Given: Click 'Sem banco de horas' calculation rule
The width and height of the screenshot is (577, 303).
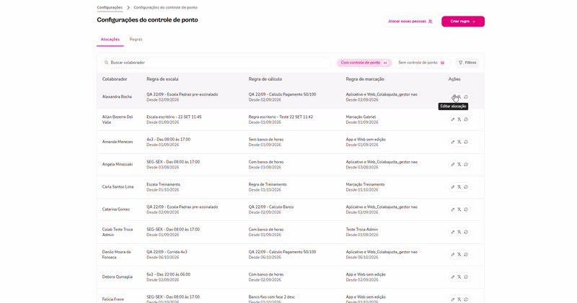Looking at the screenshot, I should point(266,140).
